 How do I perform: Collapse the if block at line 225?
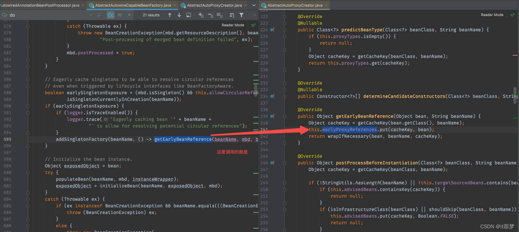coord(285,36)
